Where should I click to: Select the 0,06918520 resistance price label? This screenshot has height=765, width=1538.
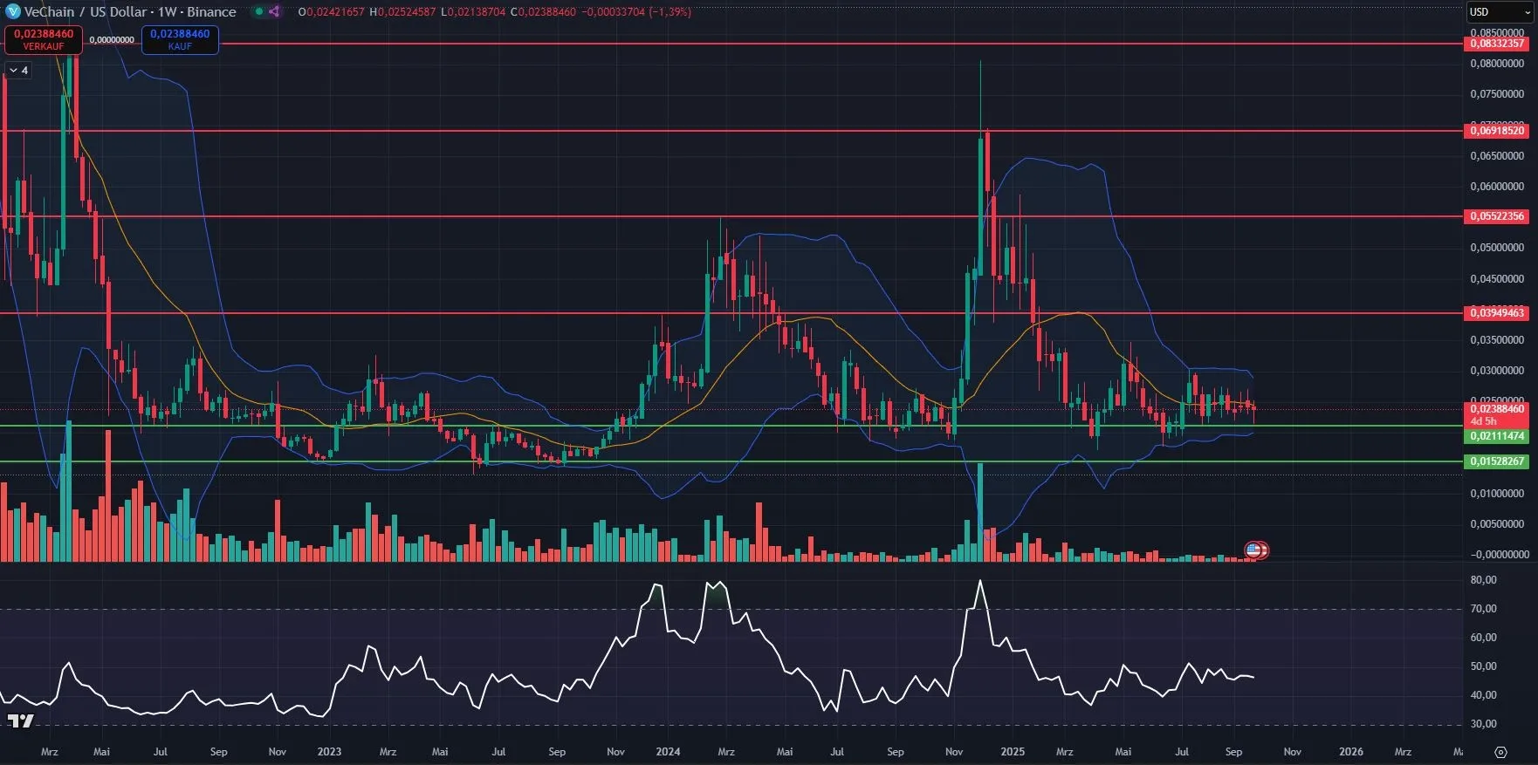pos(1496,131)
